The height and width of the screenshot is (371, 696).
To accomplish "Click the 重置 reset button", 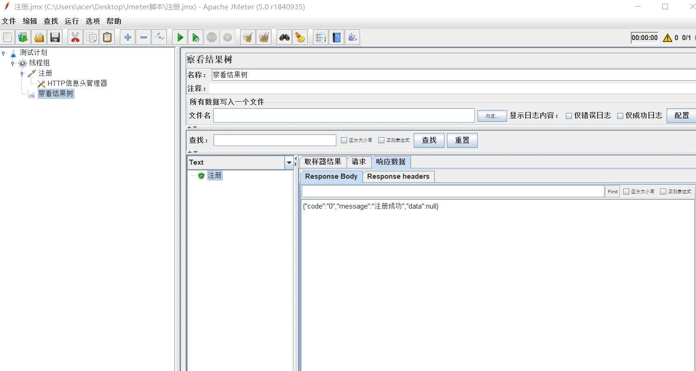I will coord(462,140).
